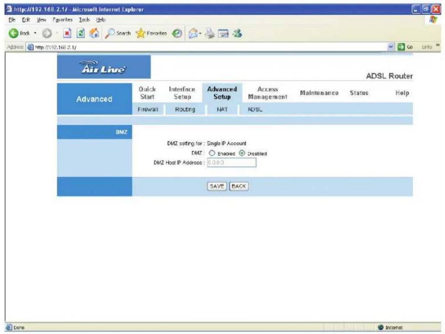Open the Search magnifier toolbar icon

click(110, 33)
